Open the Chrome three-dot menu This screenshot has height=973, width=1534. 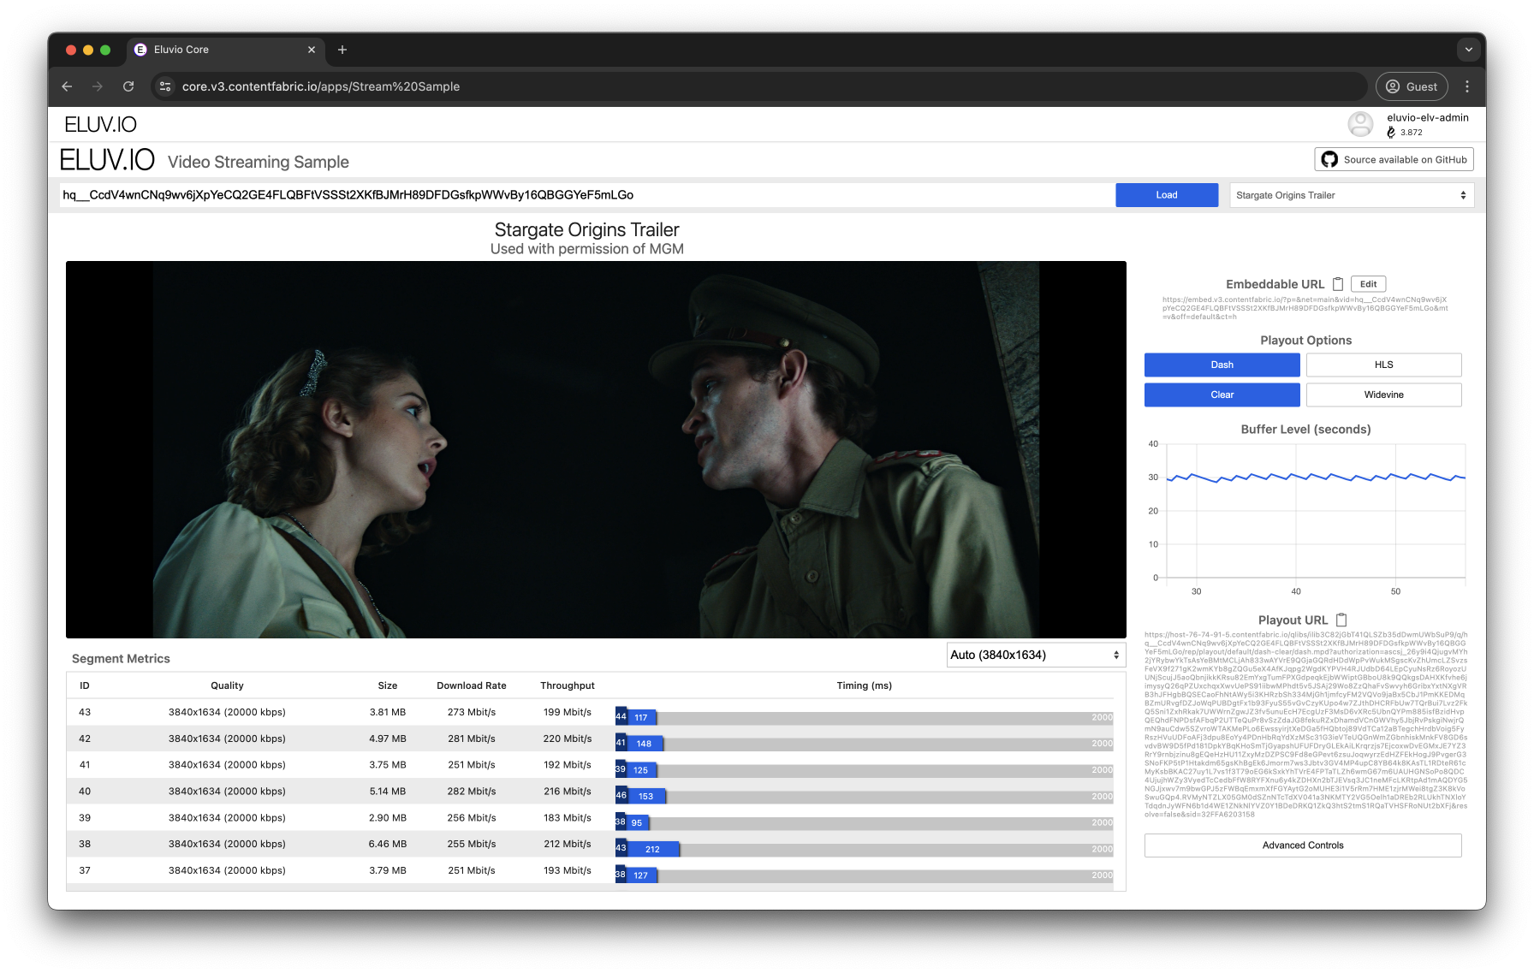pyautogui.click(x=1467, y=86)
